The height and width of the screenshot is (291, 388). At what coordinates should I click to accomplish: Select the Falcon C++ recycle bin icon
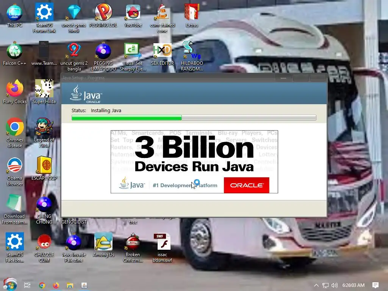tap(14, 54)
